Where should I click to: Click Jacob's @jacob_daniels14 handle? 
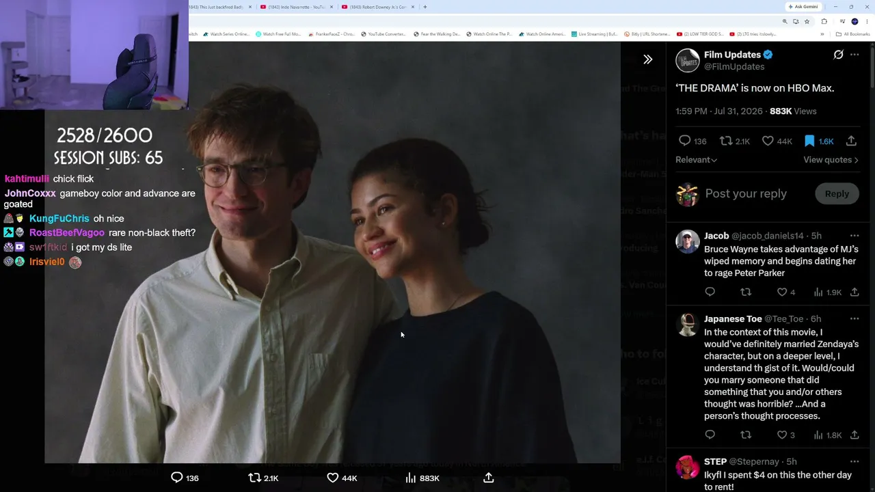(768, 236)
